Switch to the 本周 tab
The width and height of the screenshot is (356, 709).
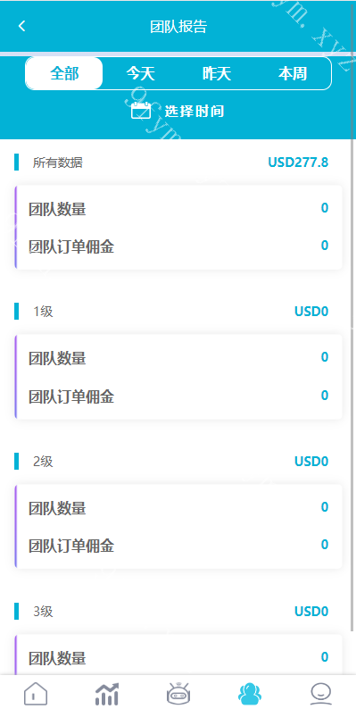coord(293,73)
